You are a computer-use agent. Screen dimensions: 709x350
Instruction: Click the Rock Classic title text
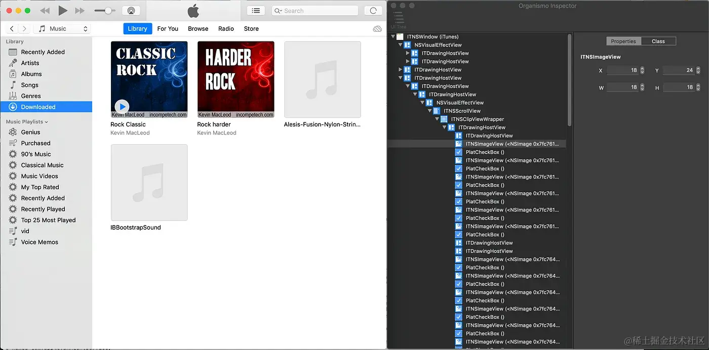(128, 124)
